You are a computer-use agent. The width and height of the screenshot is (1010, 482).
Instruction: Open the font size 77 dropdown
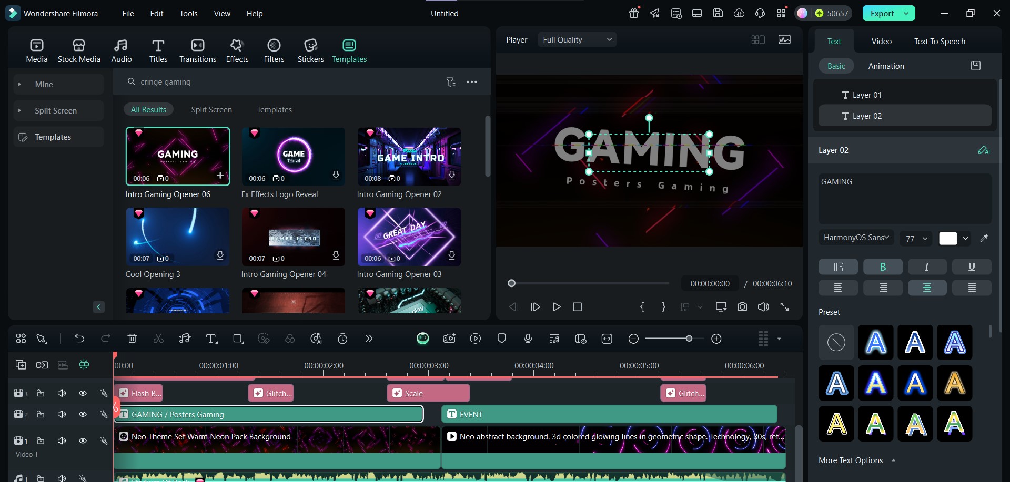[x=916, y=239]
